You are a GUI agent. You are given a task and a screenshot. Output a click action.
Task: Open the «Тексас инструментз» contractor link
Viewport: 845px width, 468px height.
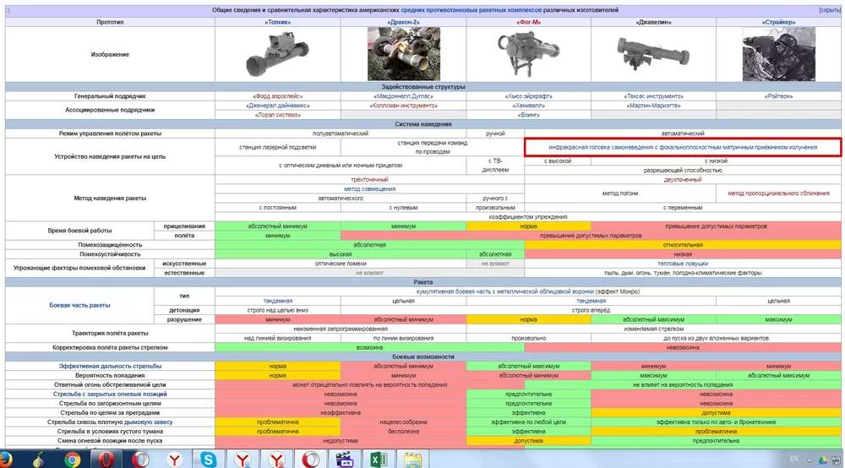pos(653,96)
